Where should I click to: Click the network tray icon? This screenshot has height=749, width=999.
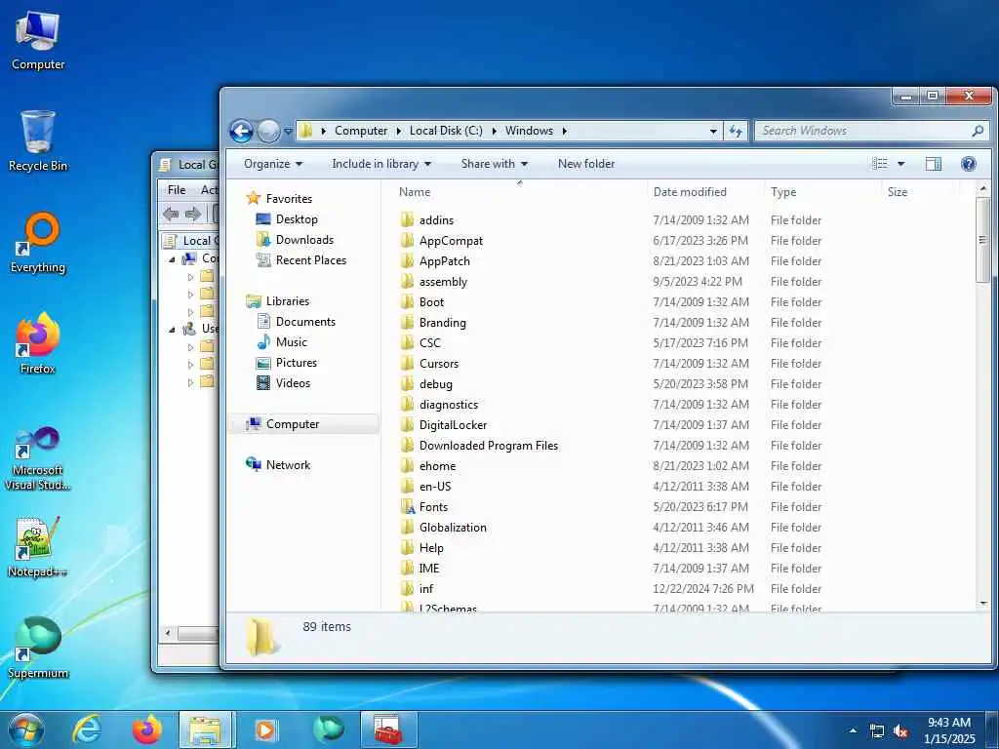pyautogui.click(x=877, y=731)
